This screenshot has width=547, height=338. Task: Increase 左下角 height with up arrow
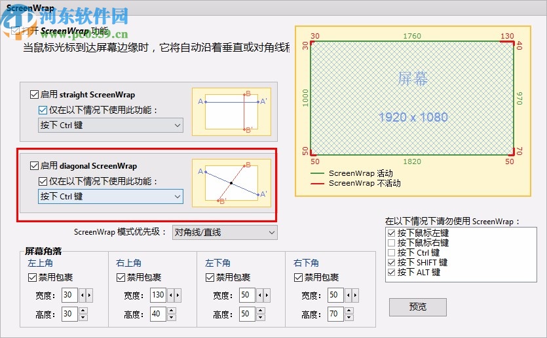(x=261, y=311)
